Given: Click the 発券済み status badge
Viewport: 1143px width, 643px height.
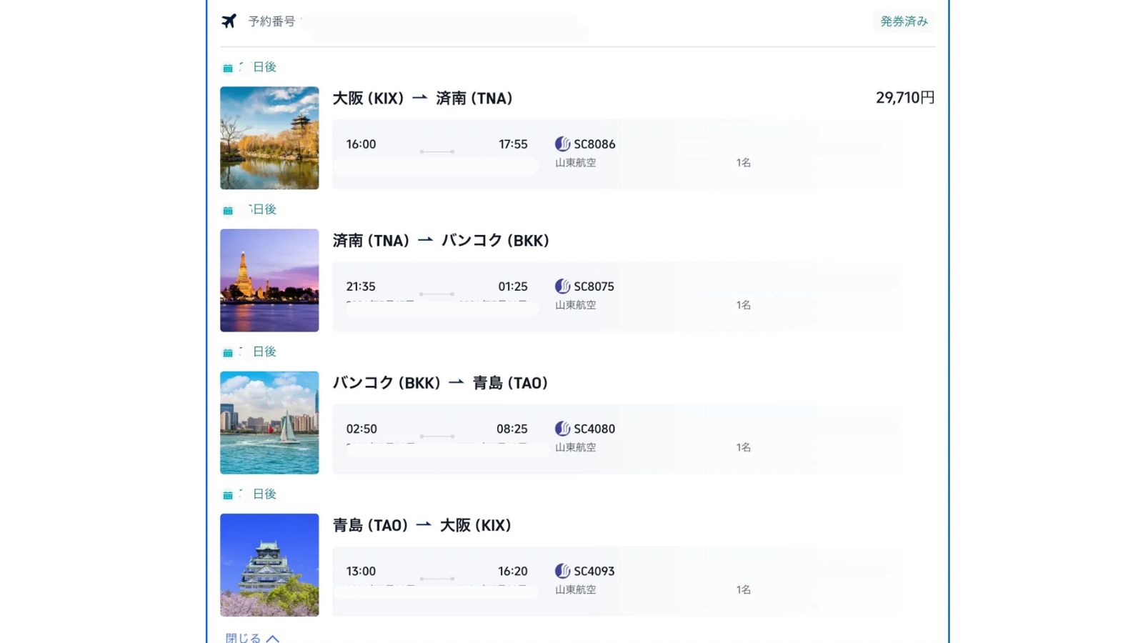Looking at the screenshot, I should (x=904, y=21).
